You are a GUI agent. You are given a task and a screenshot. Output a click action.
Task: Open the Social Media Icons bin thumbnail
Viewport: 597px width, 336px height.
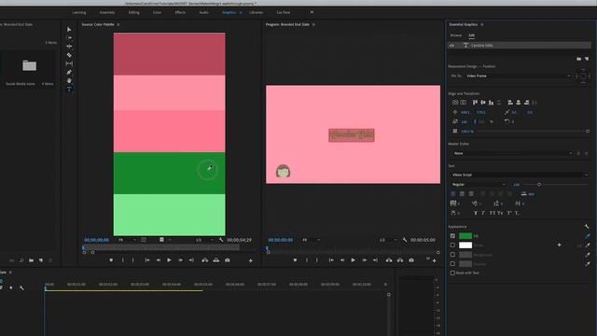point(29,65)
